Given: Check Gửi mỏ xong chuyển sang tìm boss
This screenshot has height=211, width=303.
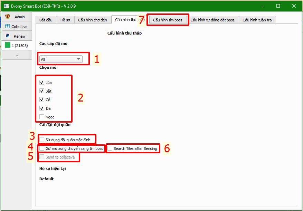Looking at the screenshot, I should (42, 148).
